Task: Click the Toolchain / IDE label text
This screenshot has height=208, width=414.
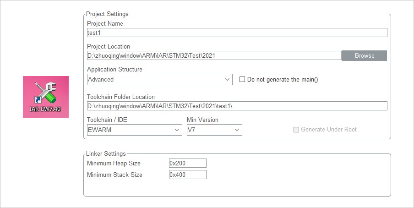Action: click(107, 120)
